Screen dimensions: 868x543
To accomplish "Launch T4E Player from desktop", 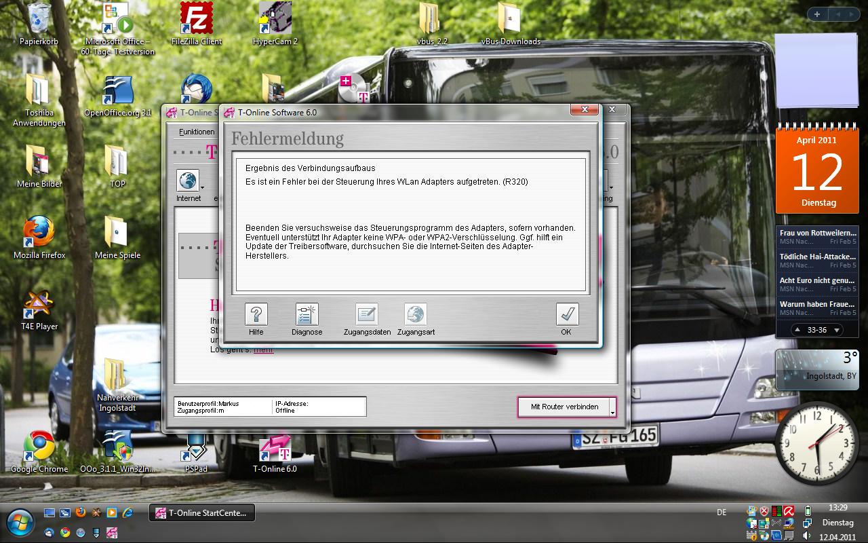I will 39,307.
